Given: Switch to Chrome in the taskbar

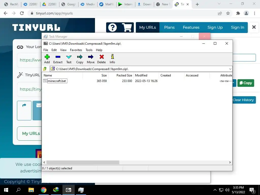Looking at the screenshot, I should (x=44, y=190).
